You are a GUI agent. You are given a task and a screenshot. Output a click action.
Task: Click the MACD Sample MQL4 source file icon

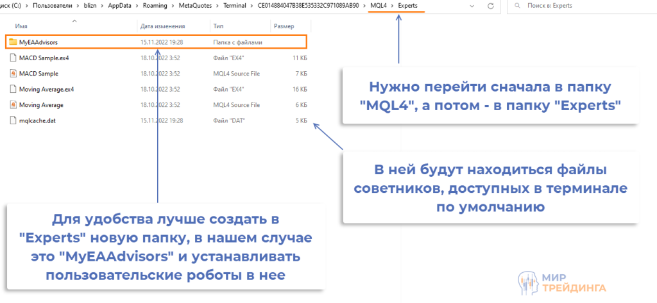click(13, 74)
